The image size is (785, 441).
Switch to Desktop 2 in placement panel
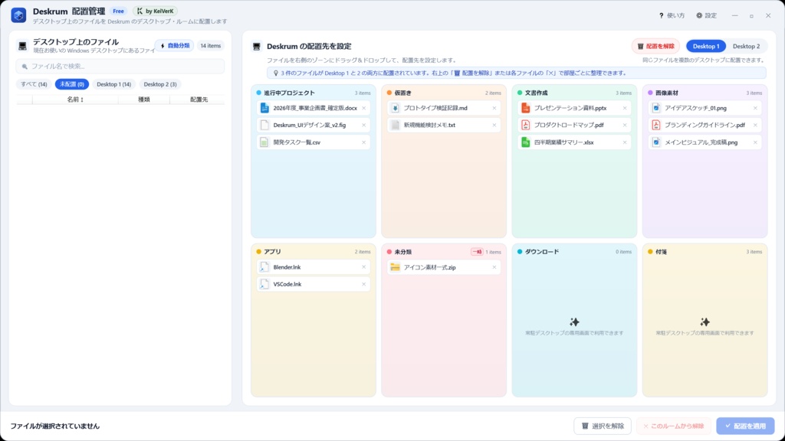click(746, 46)
